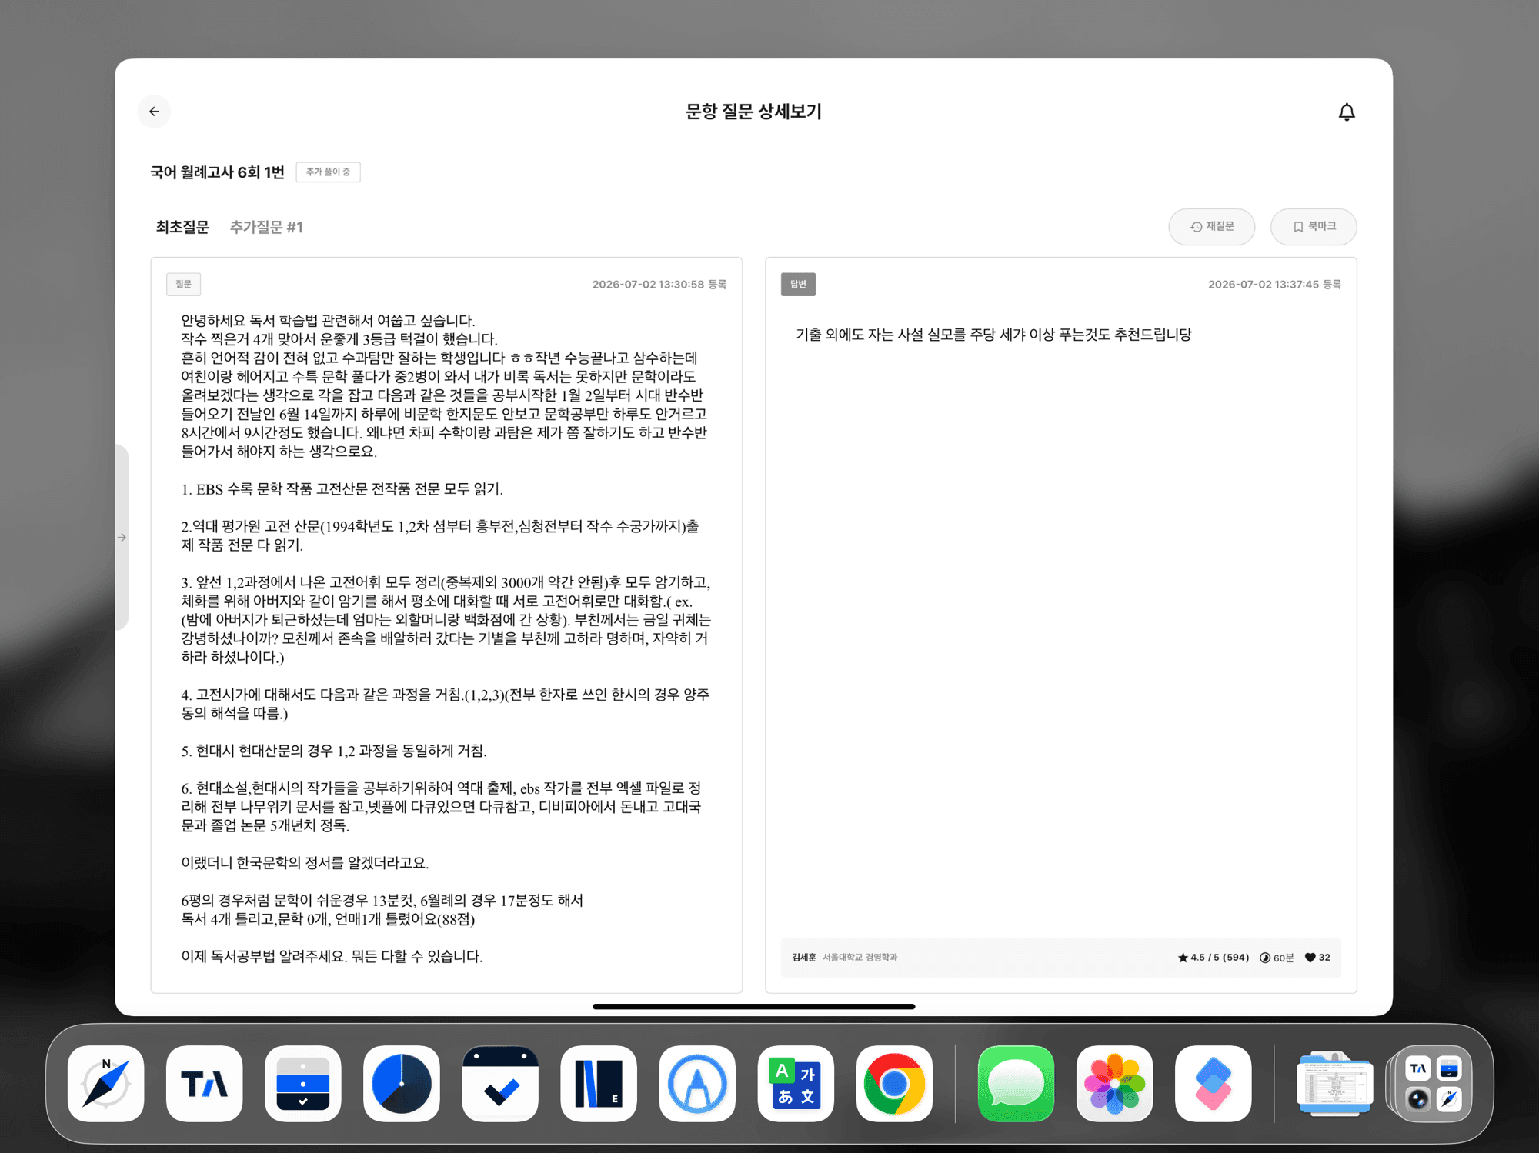1539x1153 pixels.
Task: Expand the left side panel arrow
Action: [122, 538]
